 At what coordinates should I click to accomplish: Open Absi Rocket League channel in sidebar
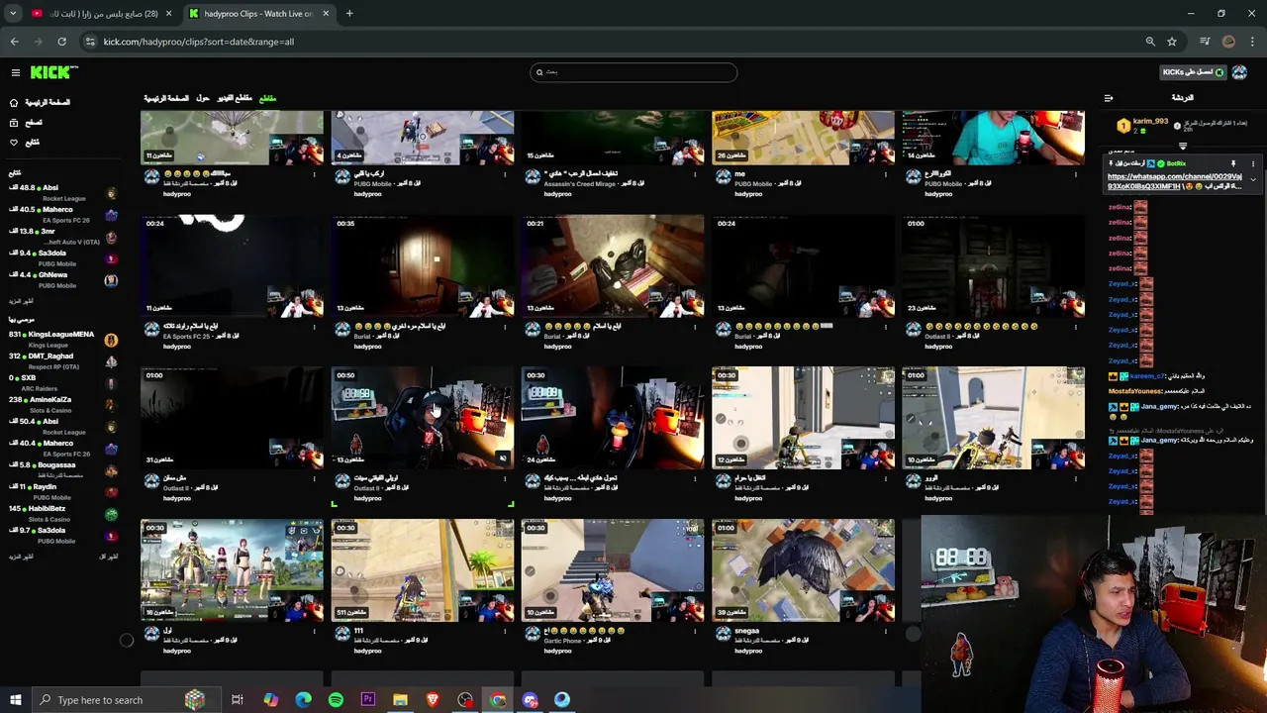62,192
